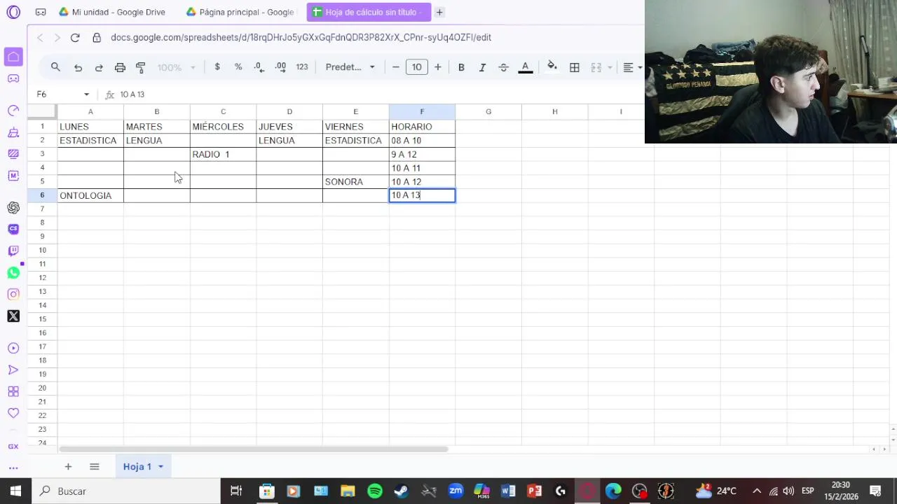
Task: Open Spotify from the taskbar
Action: 375,491
